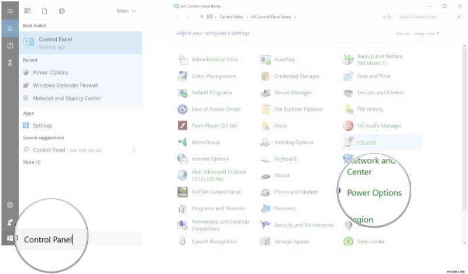Expand the address bar history dropdown
This screenshot has height=274, width=468.
(384, 17)
